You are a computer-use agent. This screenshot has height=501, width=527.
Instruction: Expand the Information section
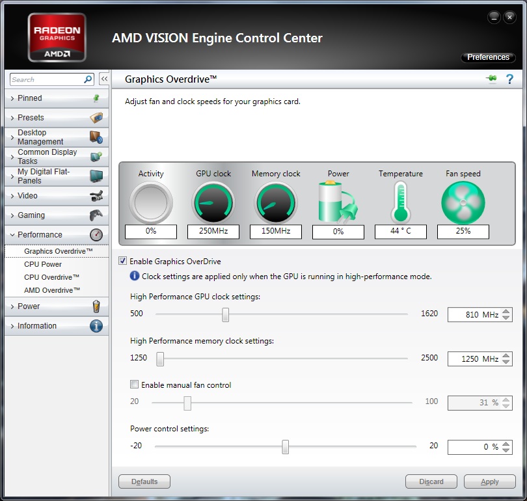[57, 326]
